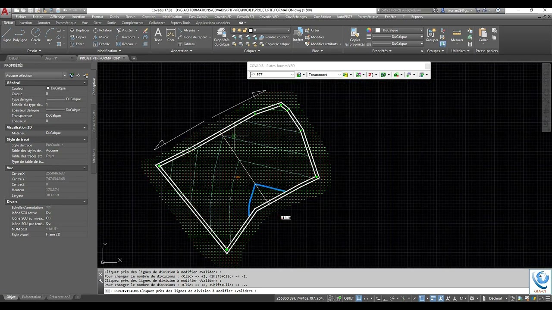This screenshot has height=310, width=552.
Task: Activate the Echelle command
Action: click(101, 44)
